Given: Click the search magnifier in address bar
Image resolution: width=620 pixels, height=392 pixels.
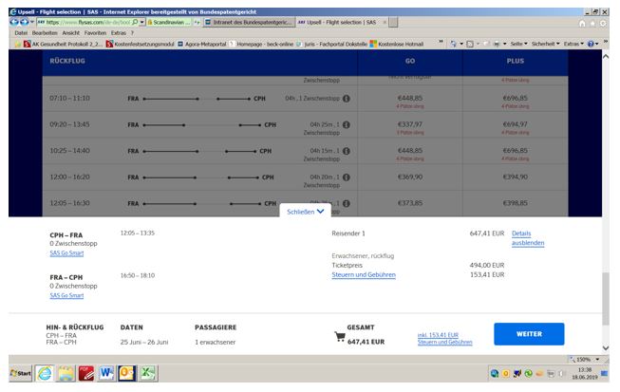Looking at the screenshot, I should click(x=135, y=22).
